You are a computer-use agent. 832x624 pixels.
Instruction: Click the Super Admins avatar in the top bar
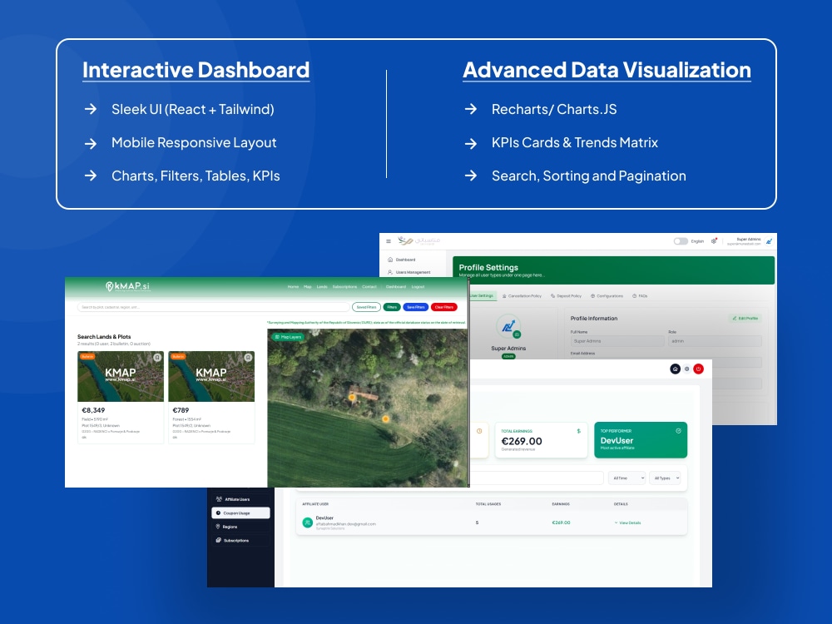[x=769, y=241]
